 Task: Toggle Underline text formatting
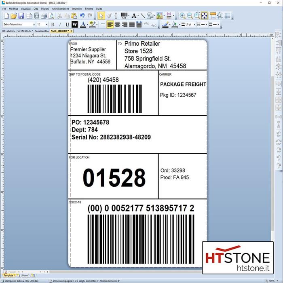tap(67, 24)
